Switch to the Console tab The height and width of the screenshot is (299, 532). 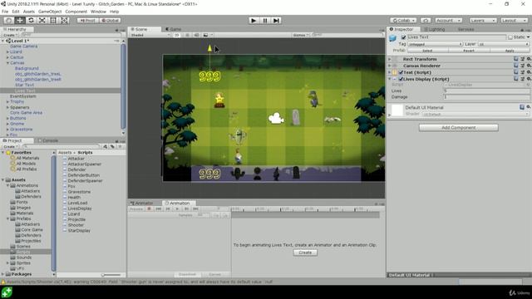click(x=48, y=140)
